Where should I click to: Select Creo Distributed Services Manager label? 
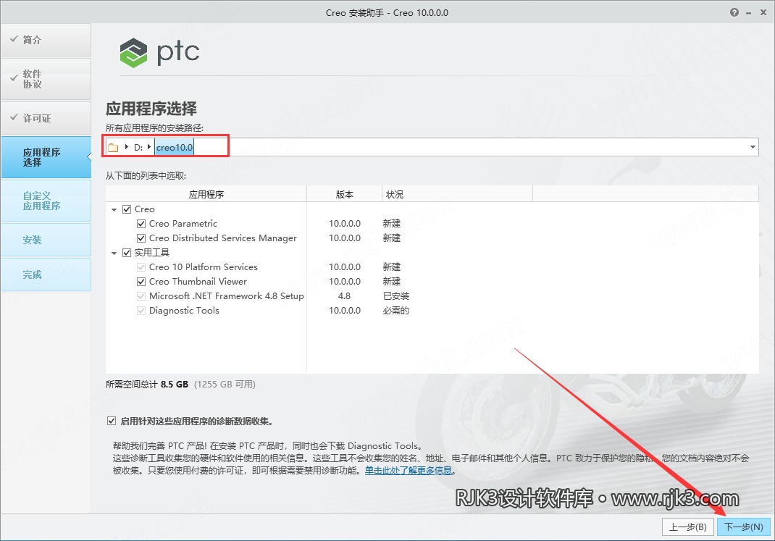tap(223, 238)
